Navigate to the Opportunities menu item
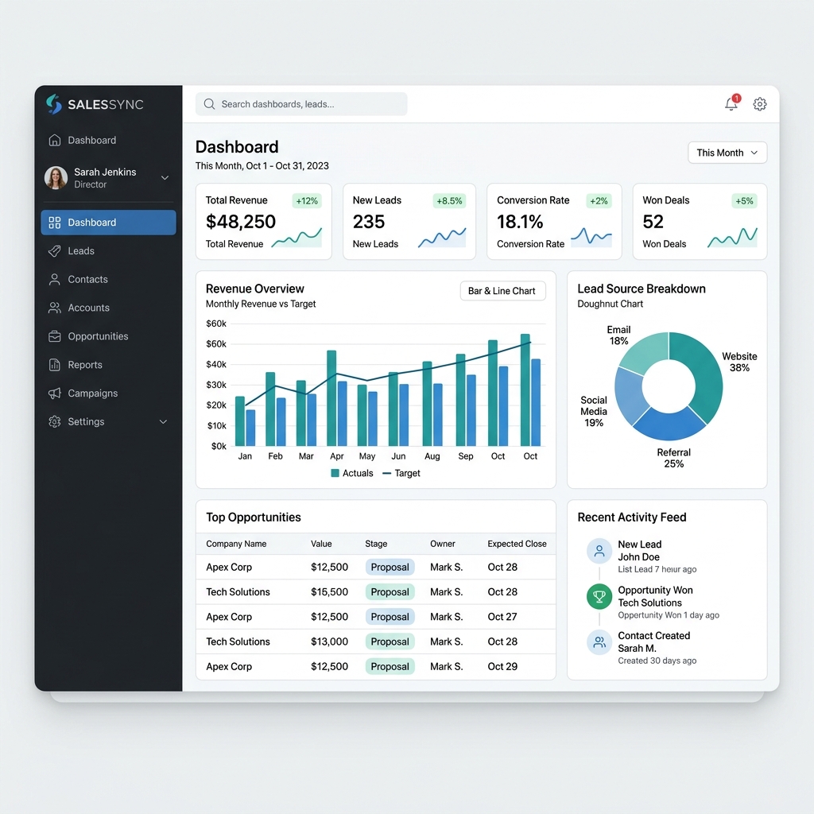The image size is (814, 814). click(x=108, y=336)
